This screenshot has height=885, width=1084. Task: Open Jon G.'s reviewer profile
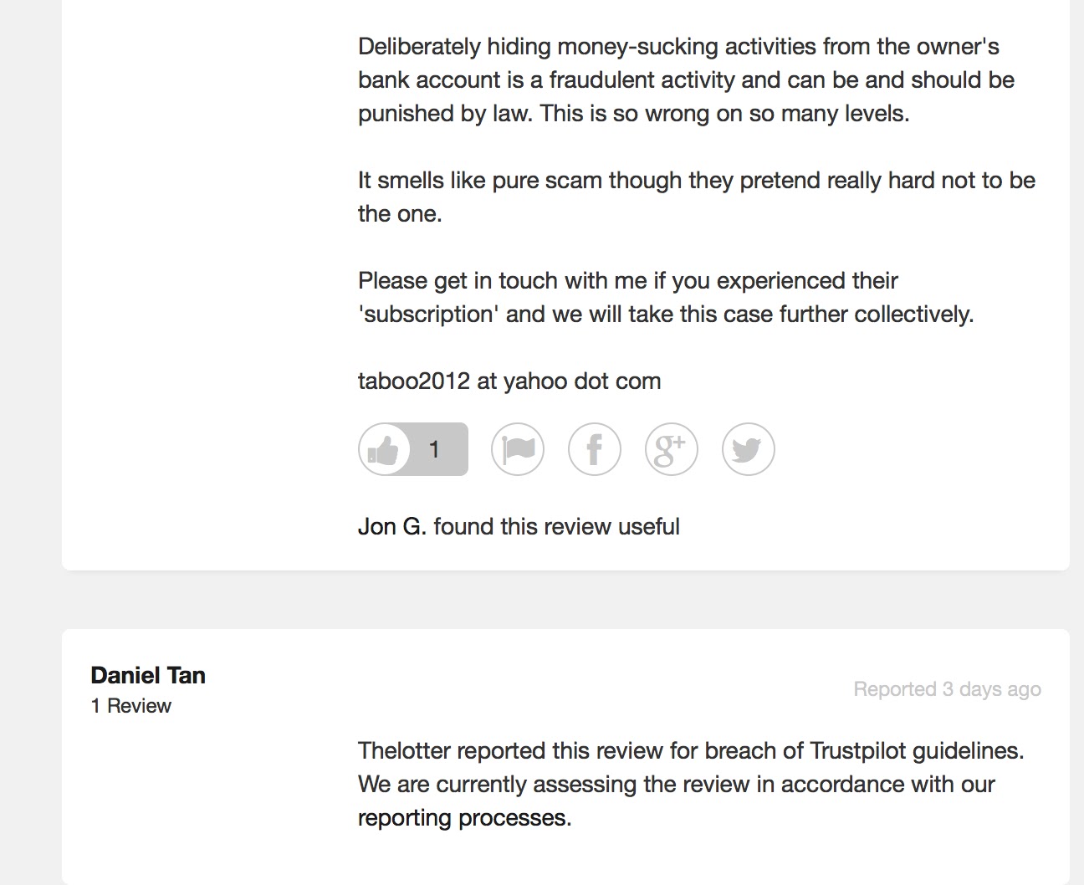(388, 526)
